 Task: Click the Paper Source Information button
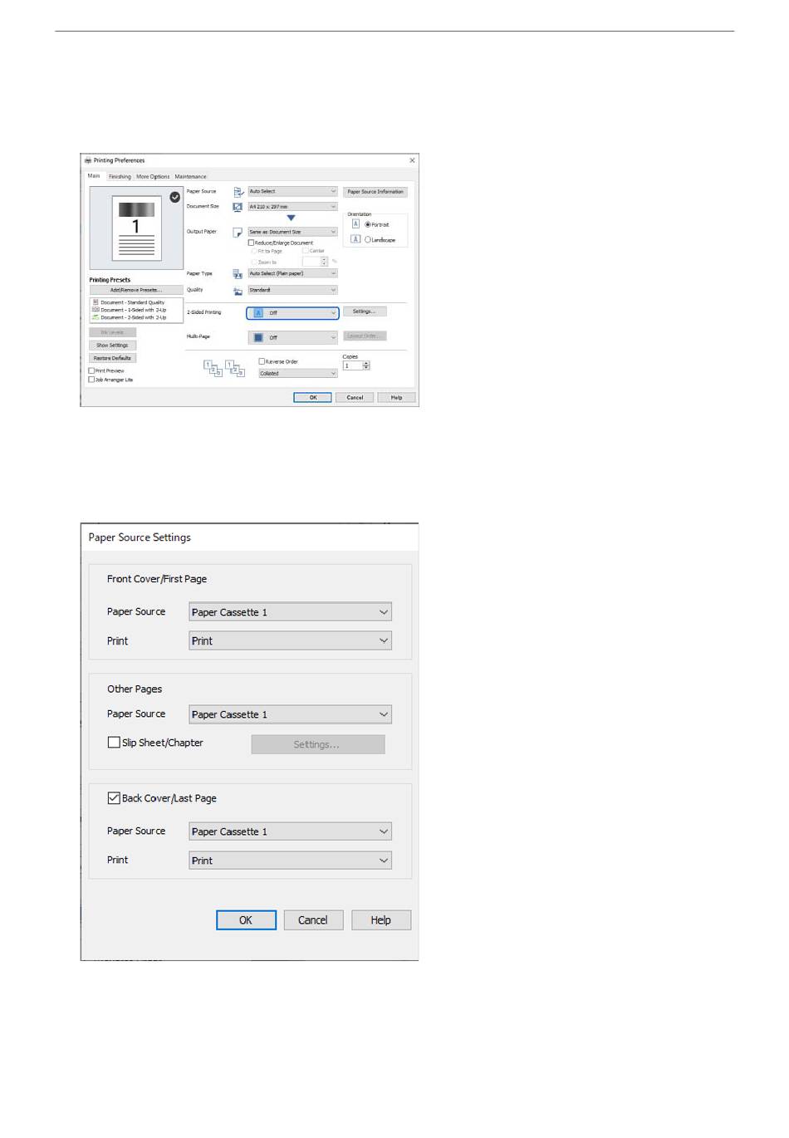375,192
